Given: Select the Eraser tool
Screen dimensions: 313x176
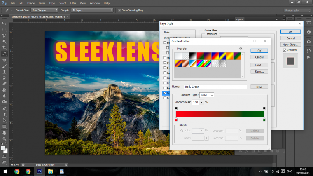Looking at the screenshot, I should tap(4, 84).
